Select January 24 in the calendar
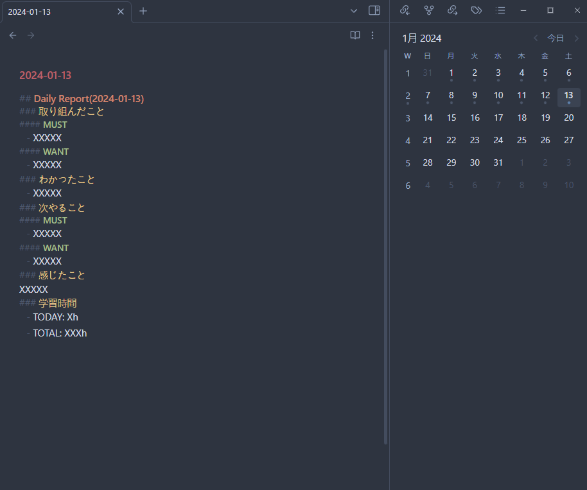Image resolution: width=587 pixels, height=490 pixels. pyautogui.click(x=498, y=141)
